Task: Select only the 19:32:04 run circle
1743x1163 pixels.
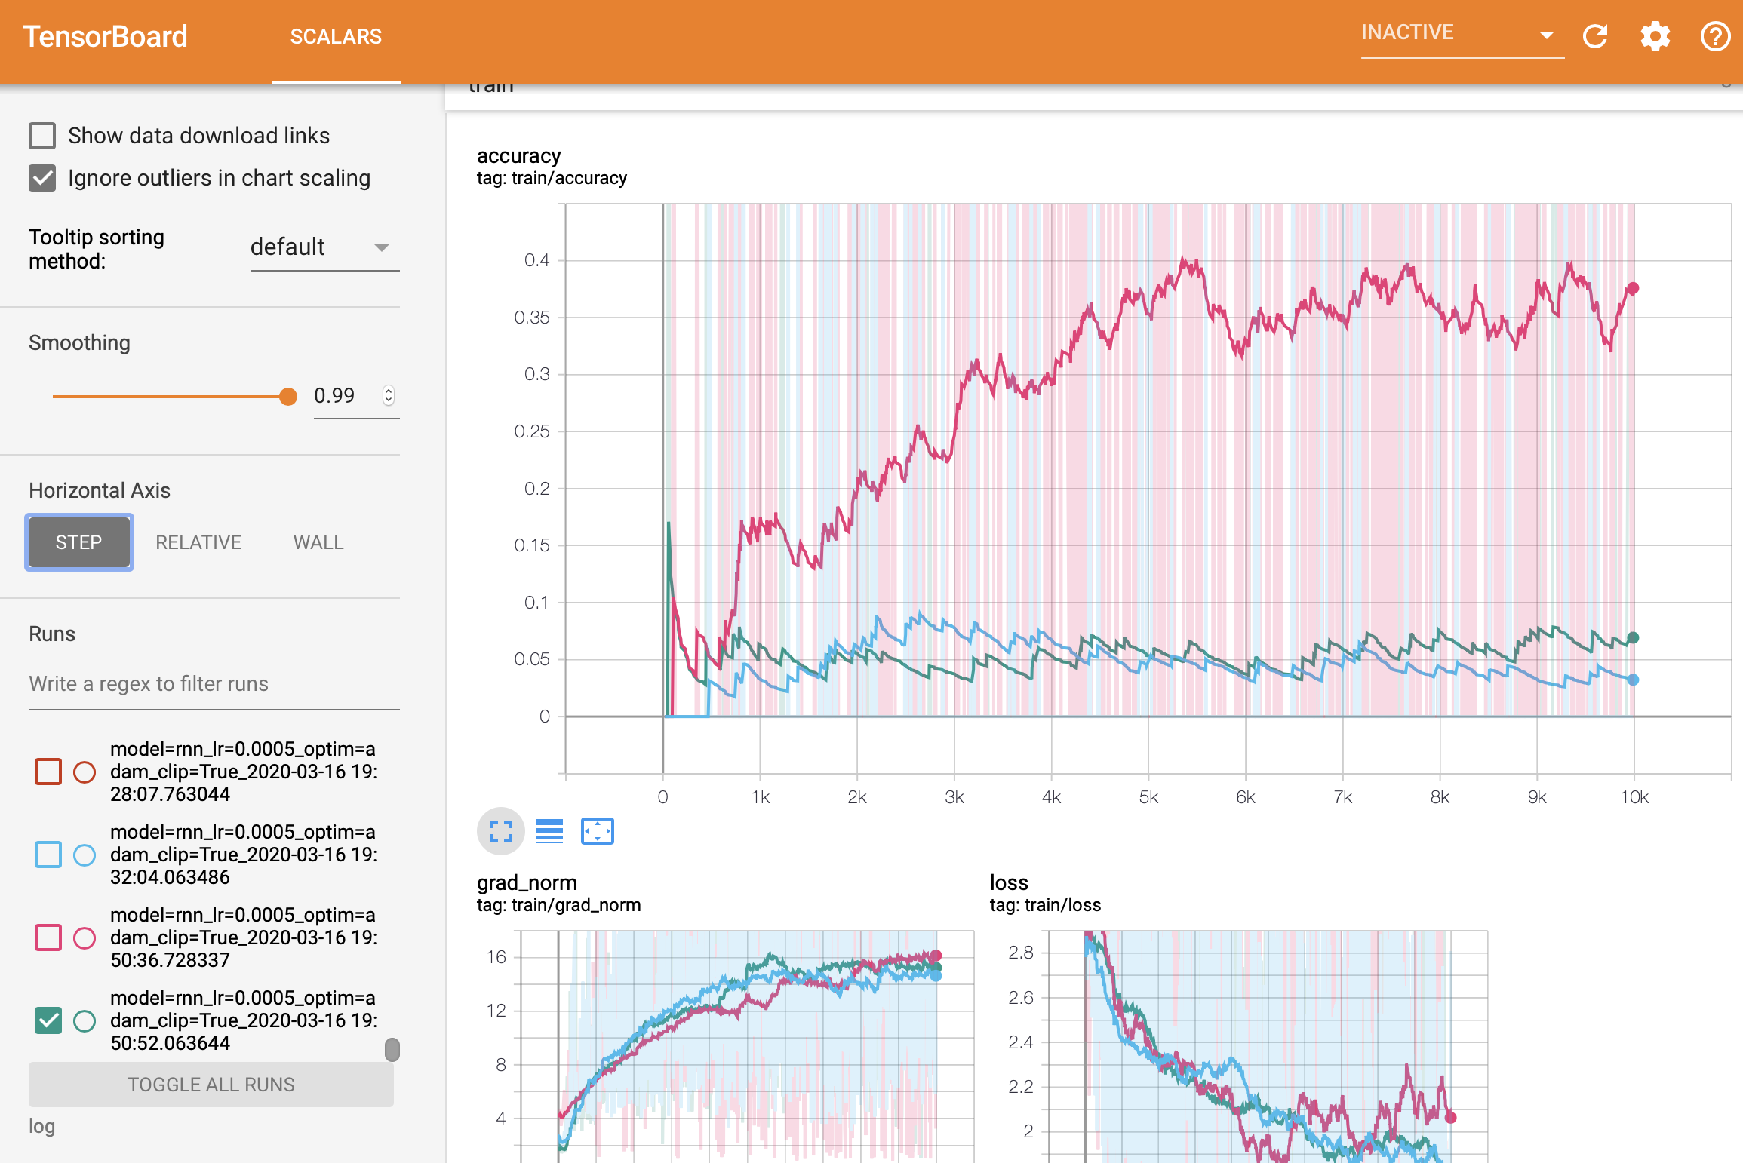Action: coord(85,855)
